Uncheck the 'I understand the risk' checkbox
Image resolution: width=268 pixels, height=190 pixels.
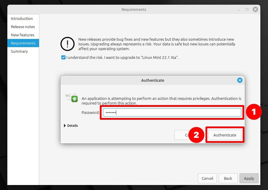point(63,57)
